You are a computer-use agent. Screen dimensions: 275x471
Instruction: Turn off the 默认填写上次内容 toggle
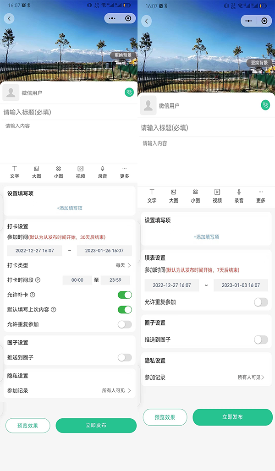coord(125,310)
